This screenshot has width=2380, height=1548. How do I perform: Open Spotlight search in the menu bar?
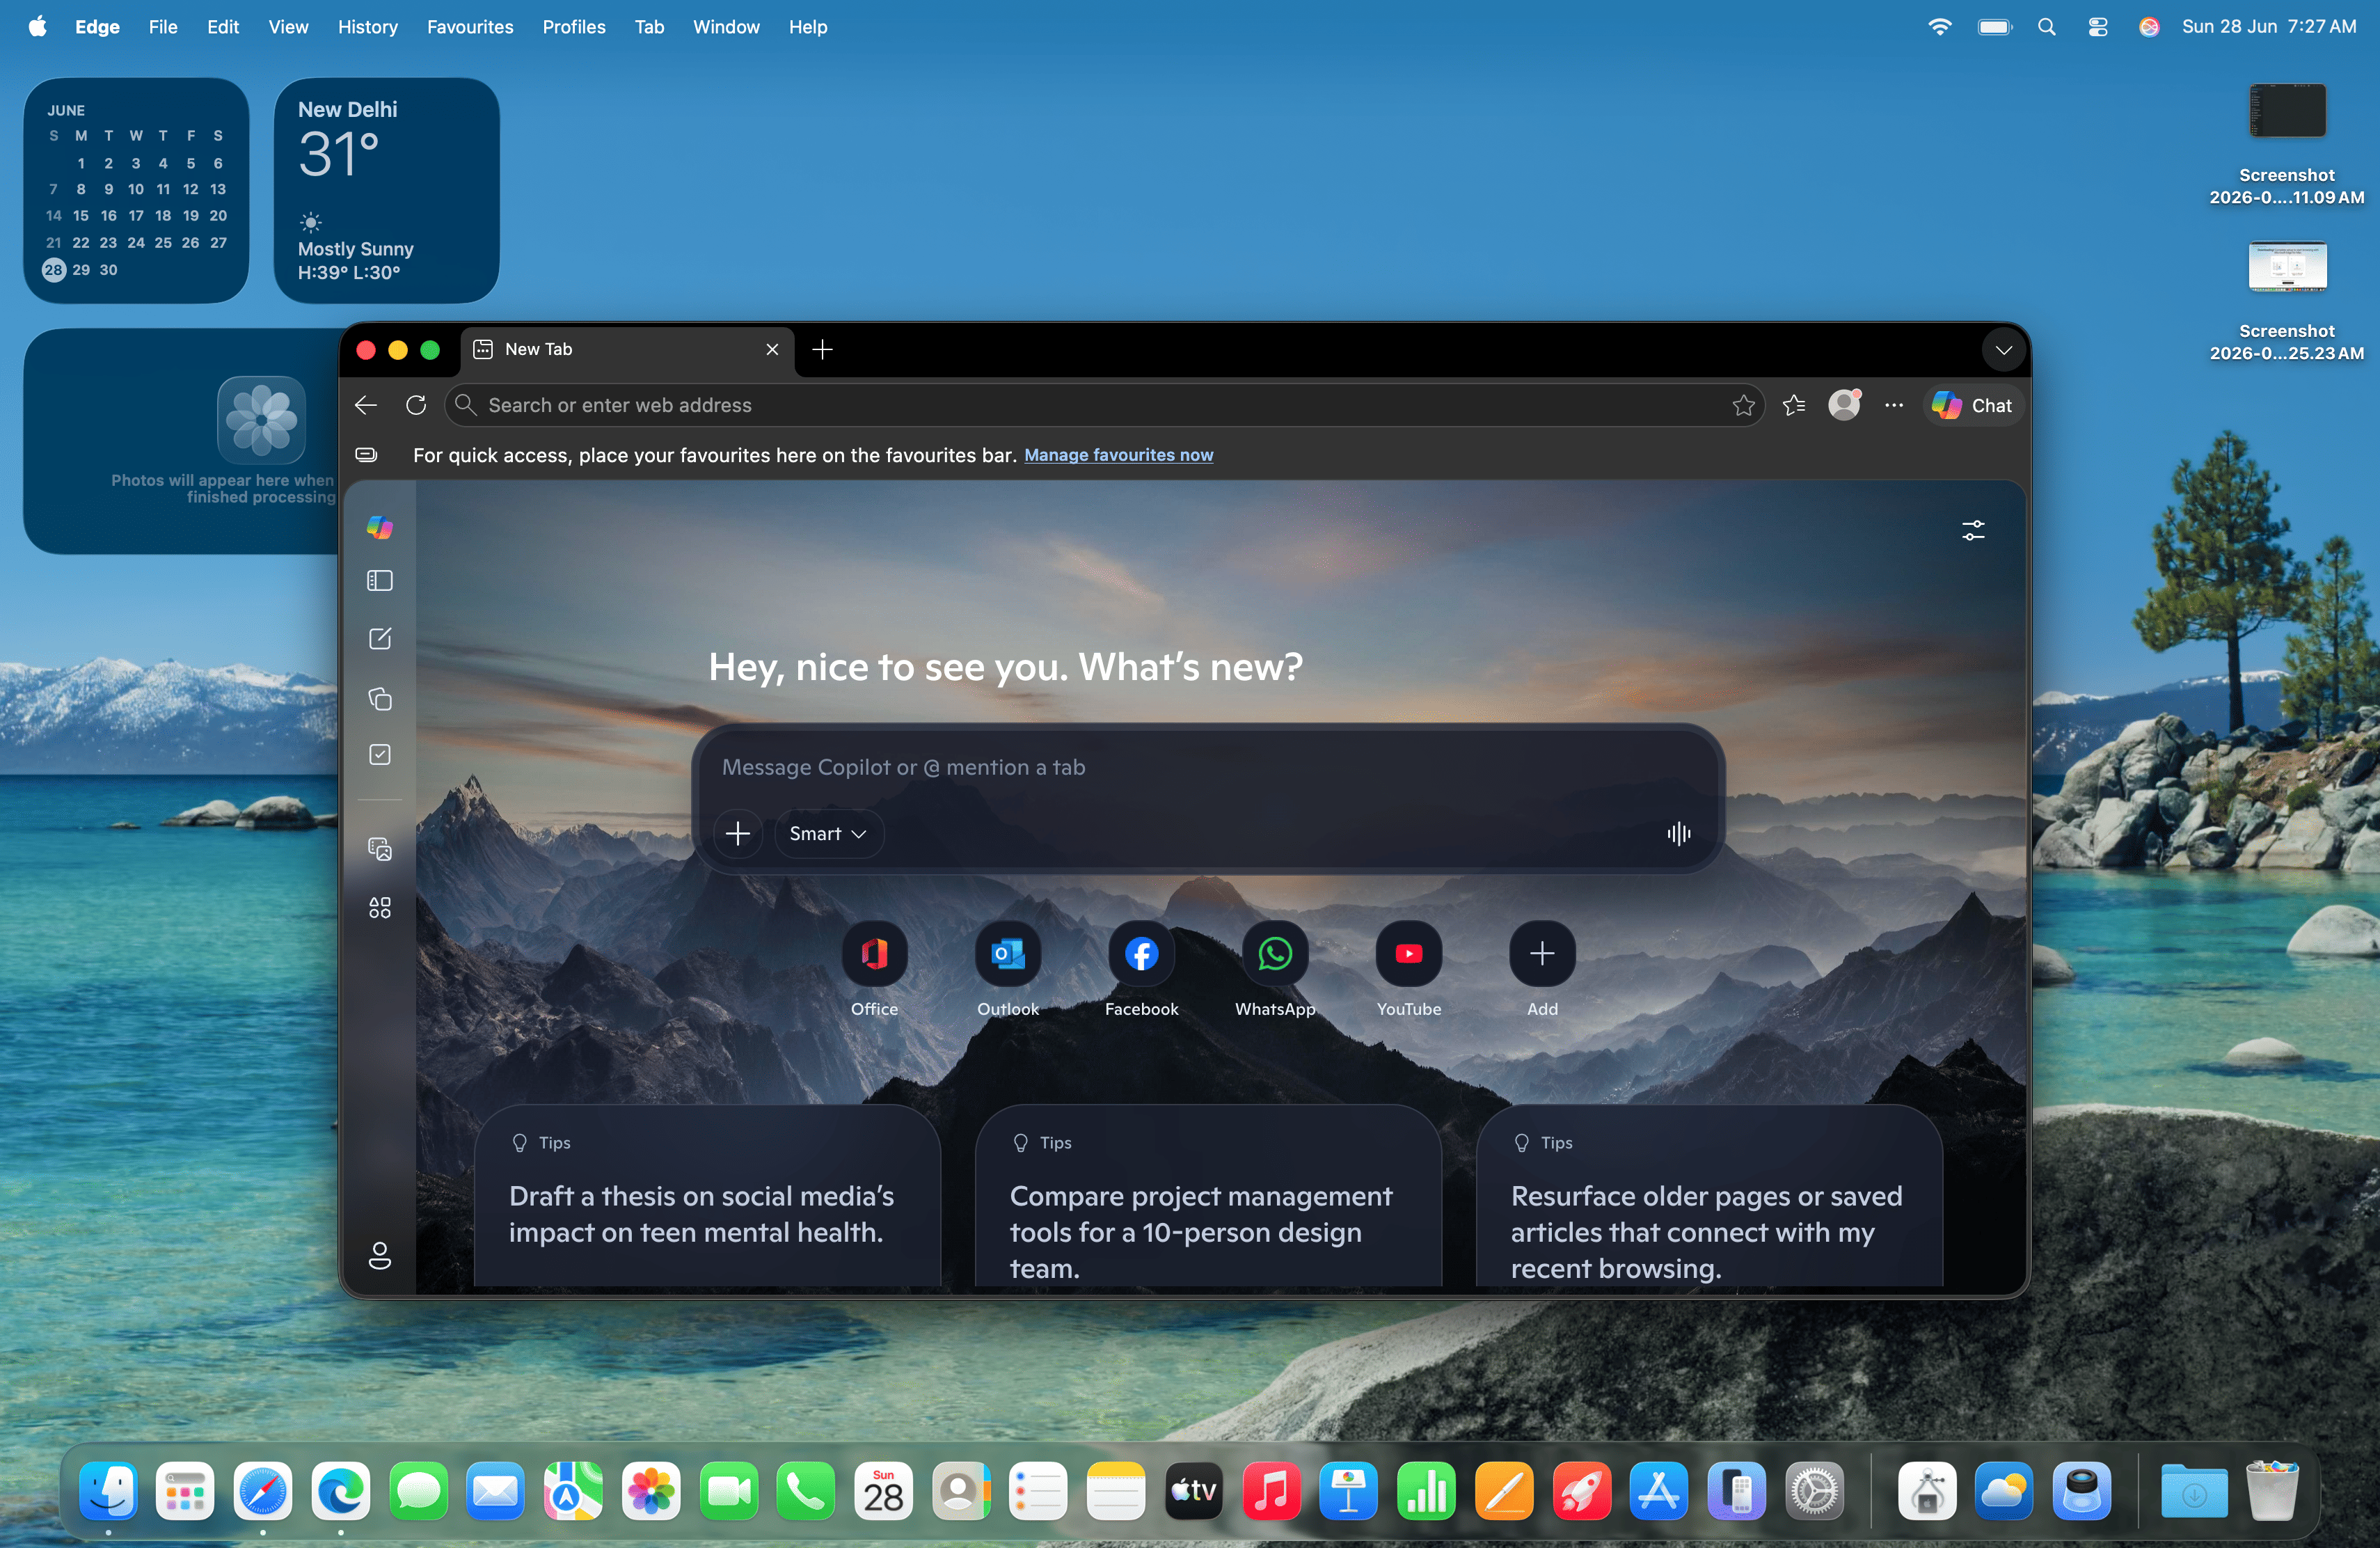pos(2047,27)
